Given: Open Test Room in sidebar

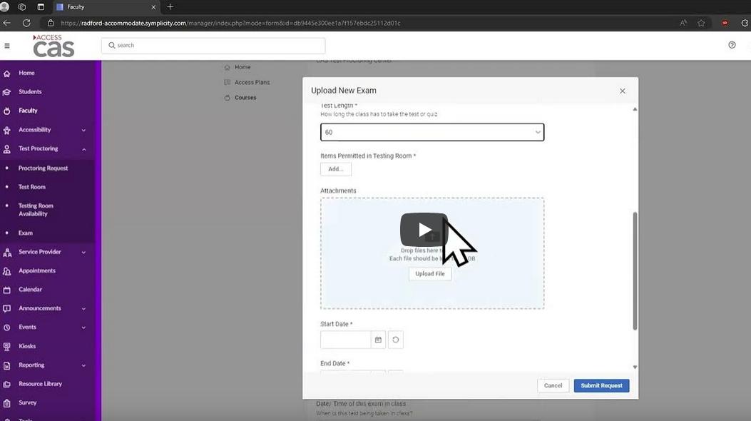Looking at the screenshot, I should pyautogui.click(x=31, y=187).
